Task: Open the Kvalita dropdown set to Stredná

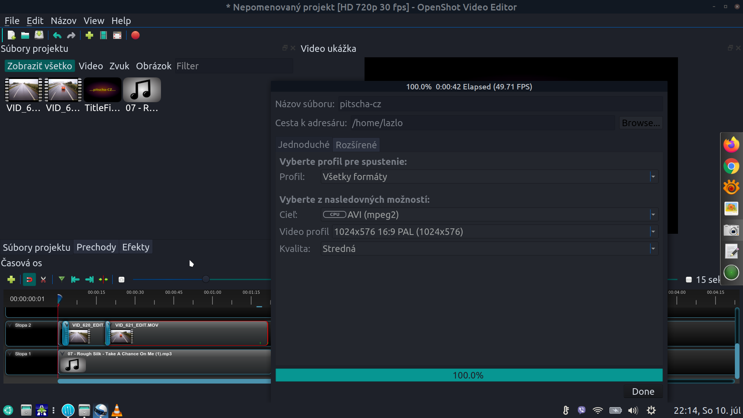Action: [x=489, y=249]
